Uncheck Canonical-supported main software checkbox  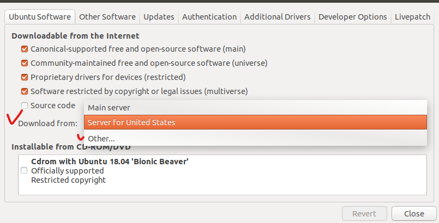click(25, 49)
